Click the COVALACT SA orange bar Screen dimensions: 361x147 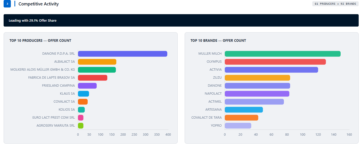tap(83, 102)
